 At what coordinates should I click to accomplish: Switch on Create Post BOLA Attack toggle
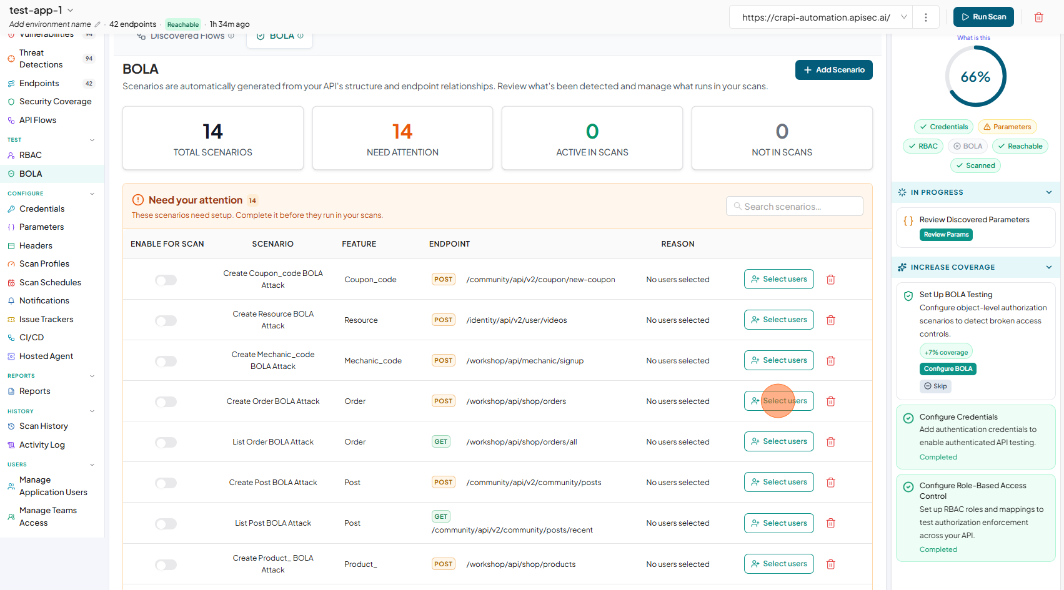(x=166, y=483)
